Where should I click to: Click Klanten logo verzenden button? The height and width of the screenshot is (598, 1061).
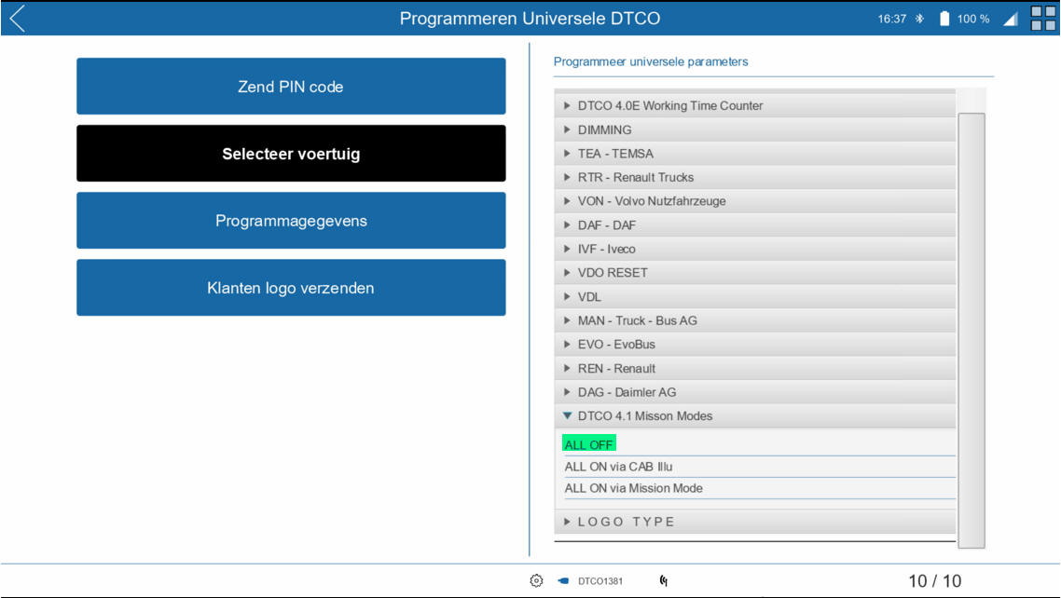pyautogui.click(x=291, y=288)
